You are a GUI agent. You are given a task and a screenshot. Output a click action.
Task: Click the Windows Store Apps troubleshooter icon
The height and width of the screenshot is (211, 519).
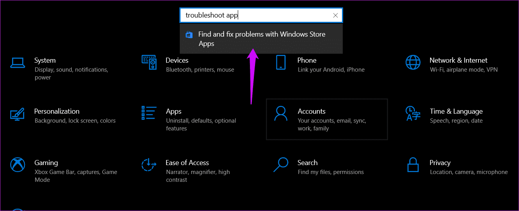189,35
